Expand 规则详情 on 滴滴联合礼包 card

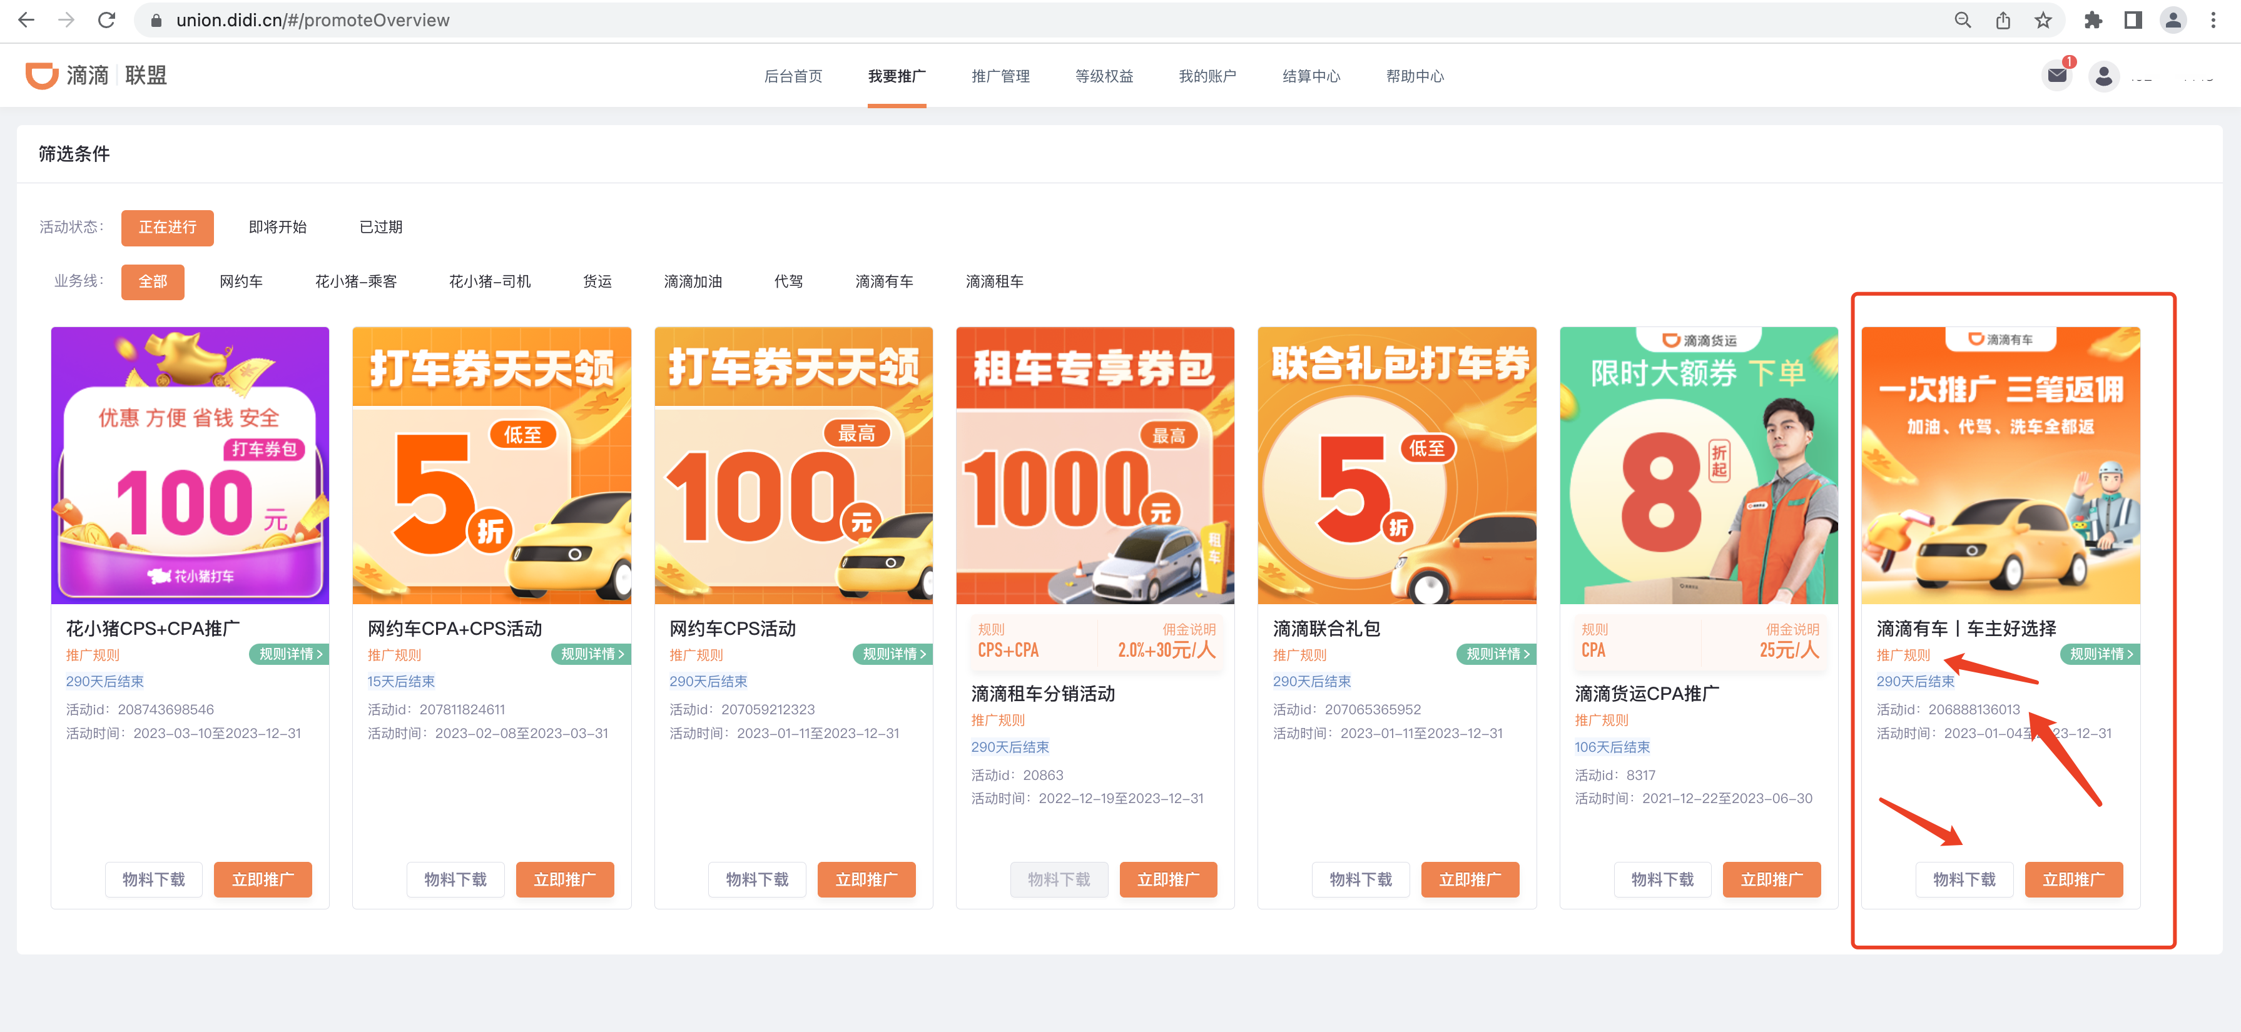[1497, 654]
